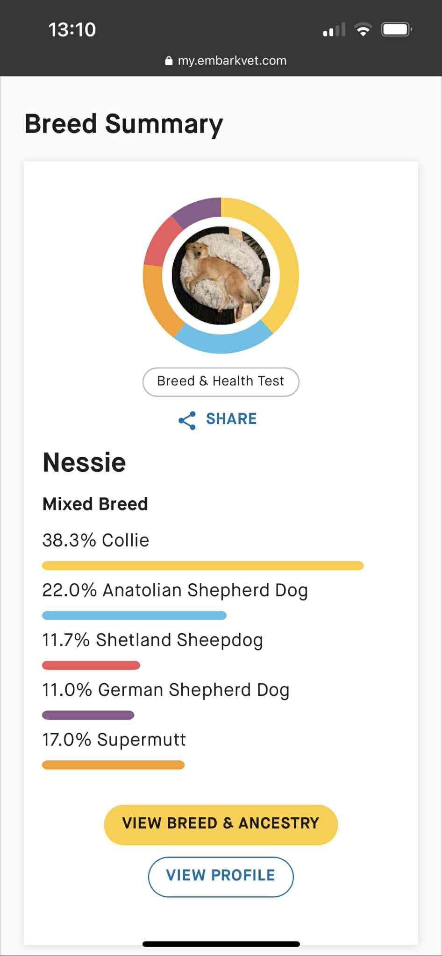Tap the battery status icon
Image resolution: width=442 pixels, height=956 pixels.
point(397,30)
